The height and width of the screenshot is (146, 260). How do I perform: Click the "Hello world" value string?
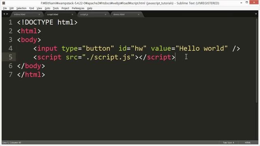point(201,49)
